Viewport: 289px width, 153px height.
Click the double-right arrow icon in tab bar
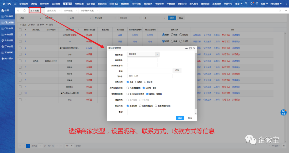point(280,10)
